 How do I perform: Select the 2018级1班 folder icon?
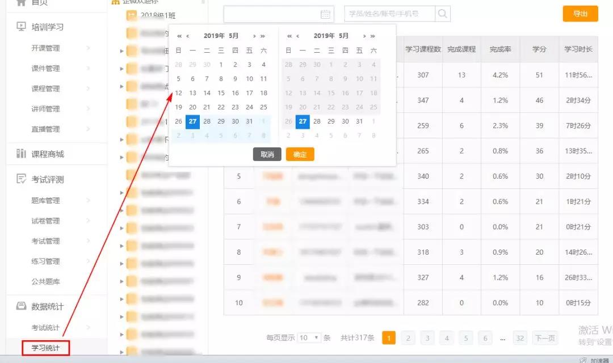tap(131, 15)
